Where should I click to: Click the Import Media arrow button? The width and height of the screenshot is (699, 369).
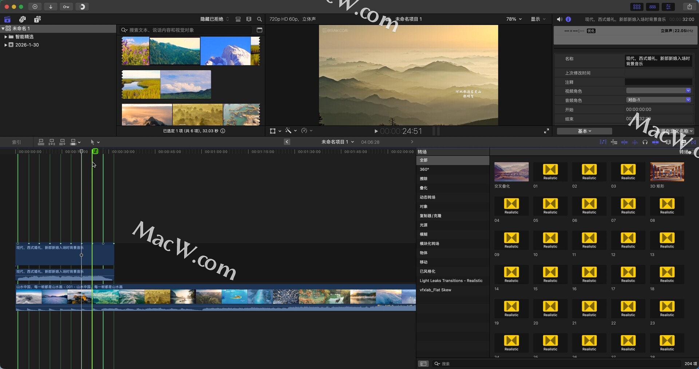tap(51, 7)
